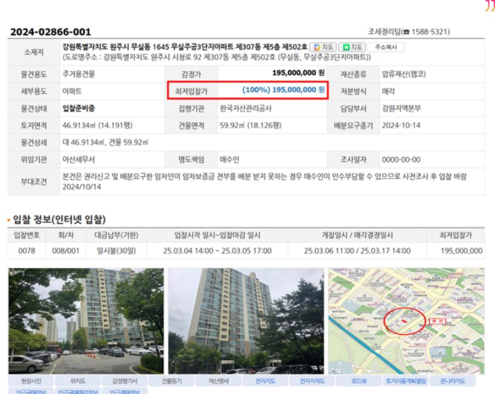View the first apartment photo with parking lot
The height and width of the screenshot is (394, 495).
click(86, 321)
